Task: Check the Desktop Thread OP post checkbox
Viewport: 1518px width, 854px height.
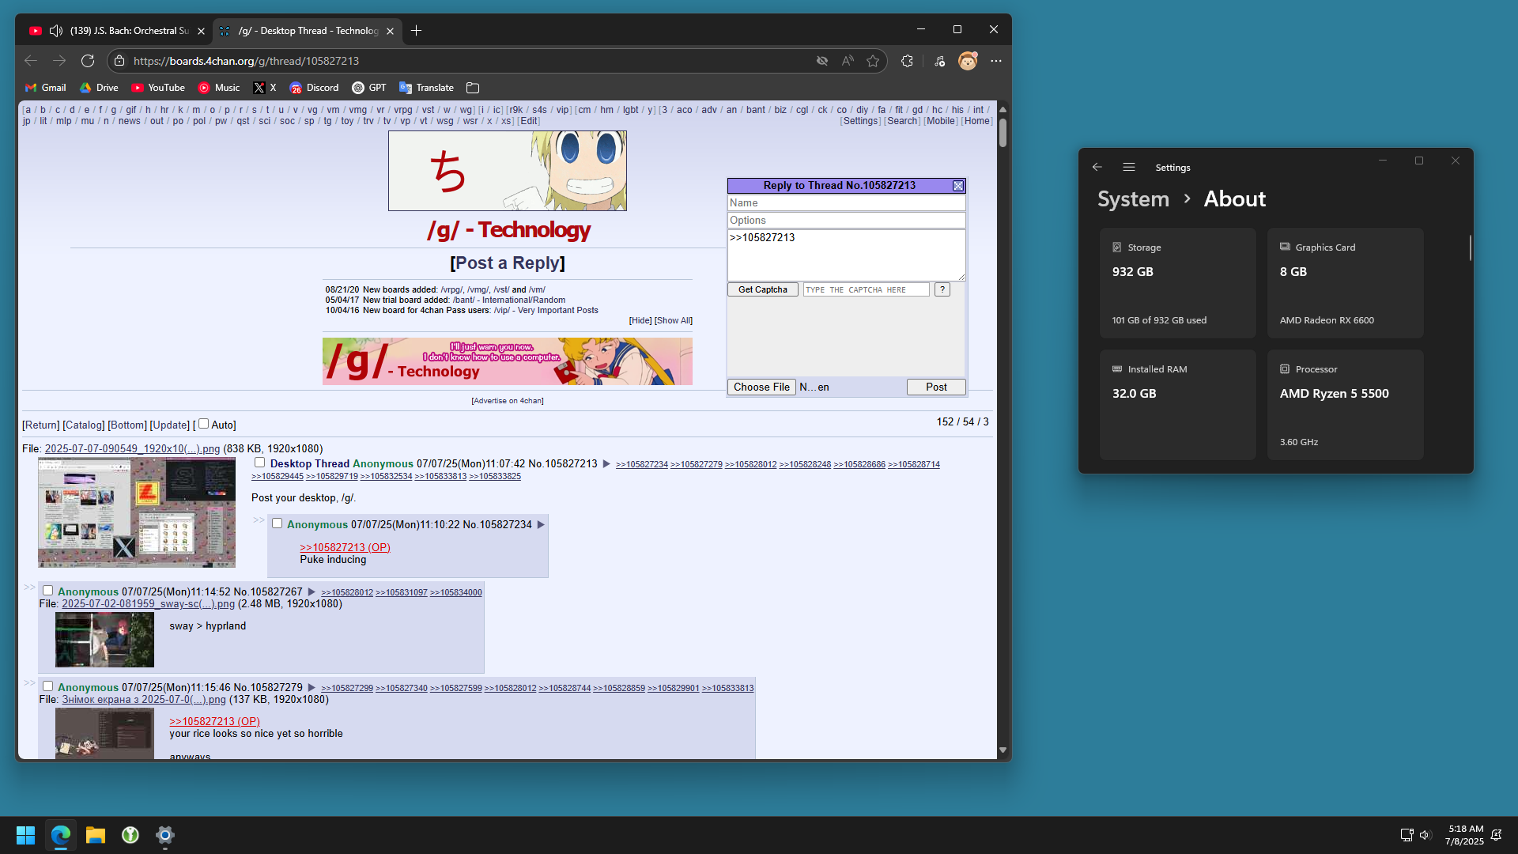Action: (259, 463)
